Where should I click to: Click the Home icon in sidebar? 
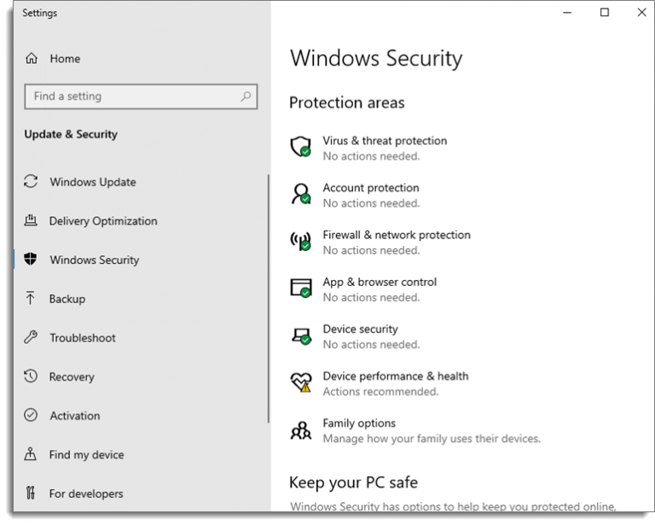pos(32,59)
